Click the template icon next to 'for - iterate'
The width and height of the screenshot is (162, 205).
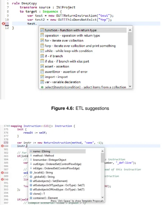coord(42,41)
